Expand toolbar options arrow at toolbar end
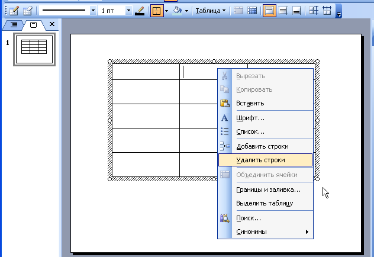The image size is (374, 257). pos(338,11)
